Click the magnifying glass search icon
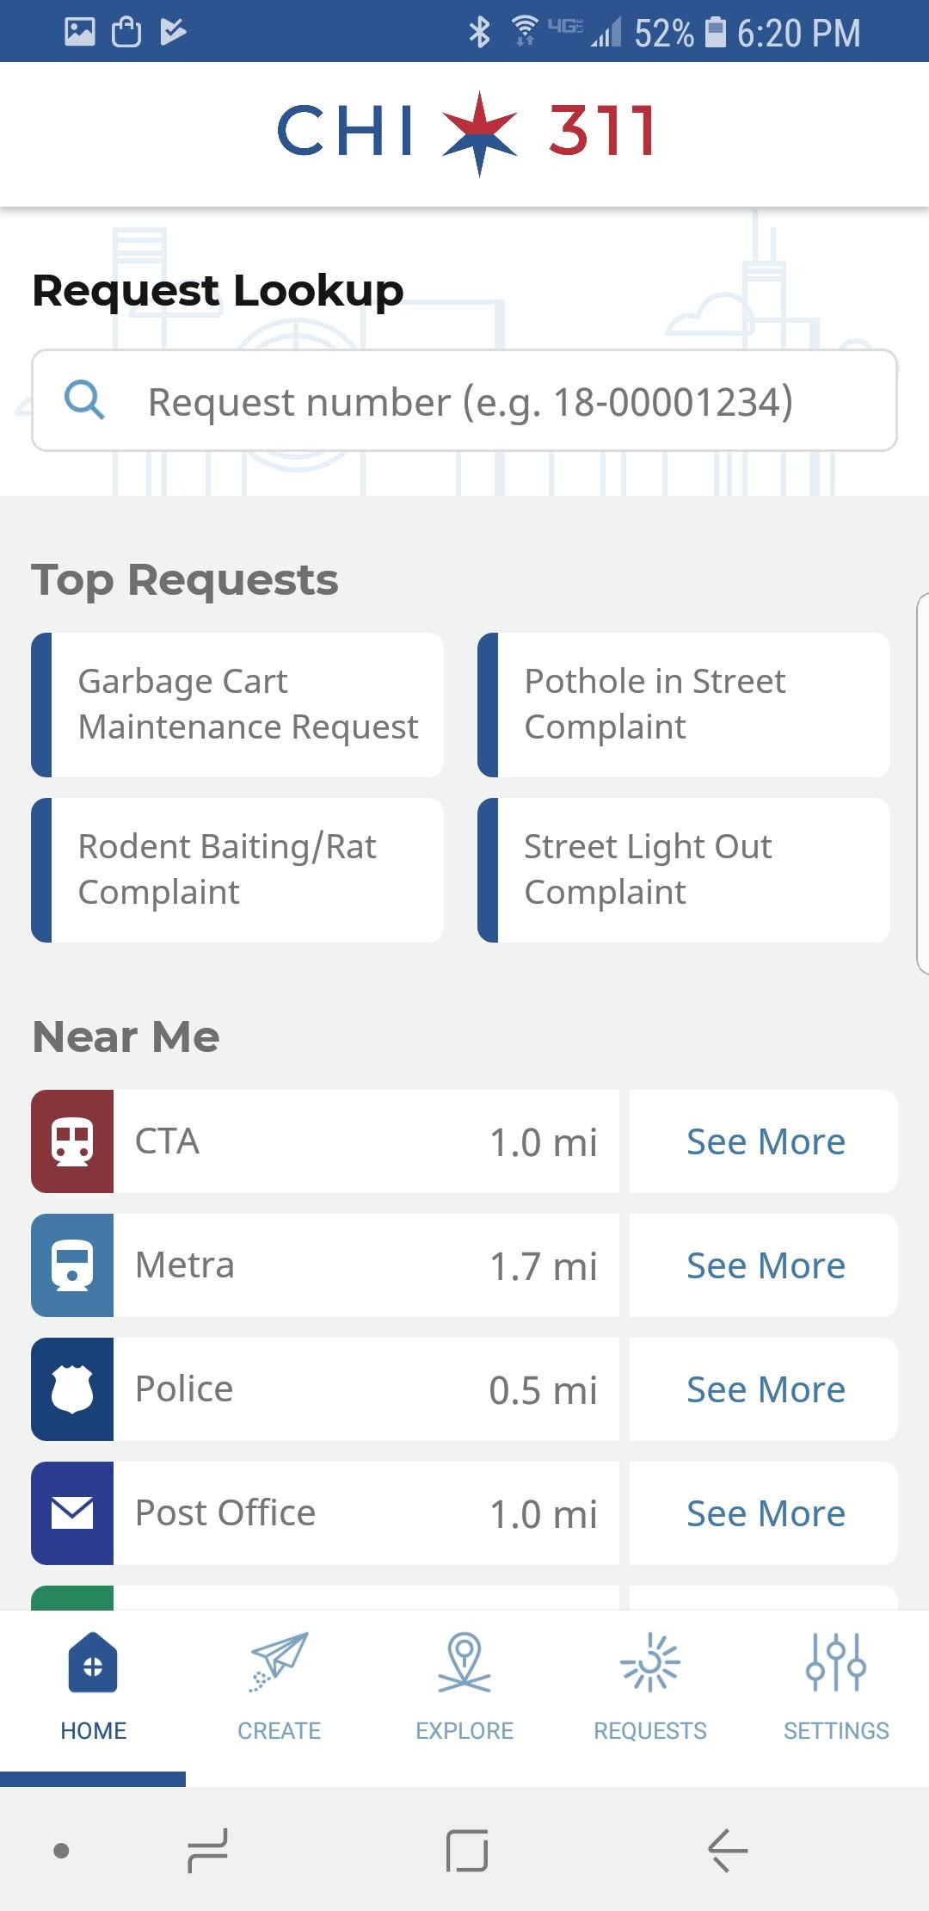Screen dimensions: 929x1911 [x=84, y=400]
